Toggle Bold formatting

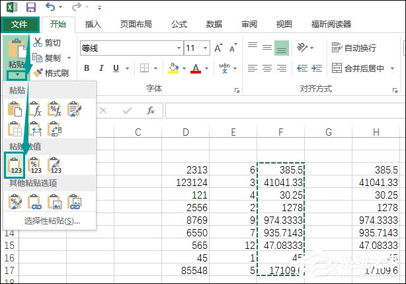86,68
